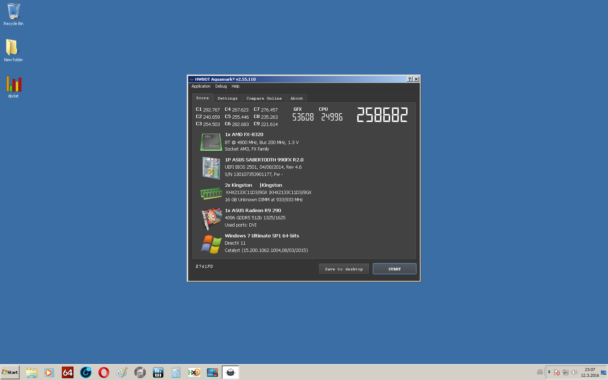The height and width of the screenshot is (380, 608).
Task: Click the UEFI BIOS 2501 line
Action: coord(263,167)
